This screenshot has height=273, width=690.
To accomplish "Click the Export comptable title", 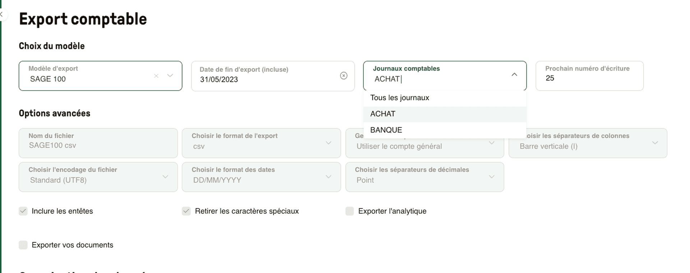I will pyautogui.click(x=83, y=19).
